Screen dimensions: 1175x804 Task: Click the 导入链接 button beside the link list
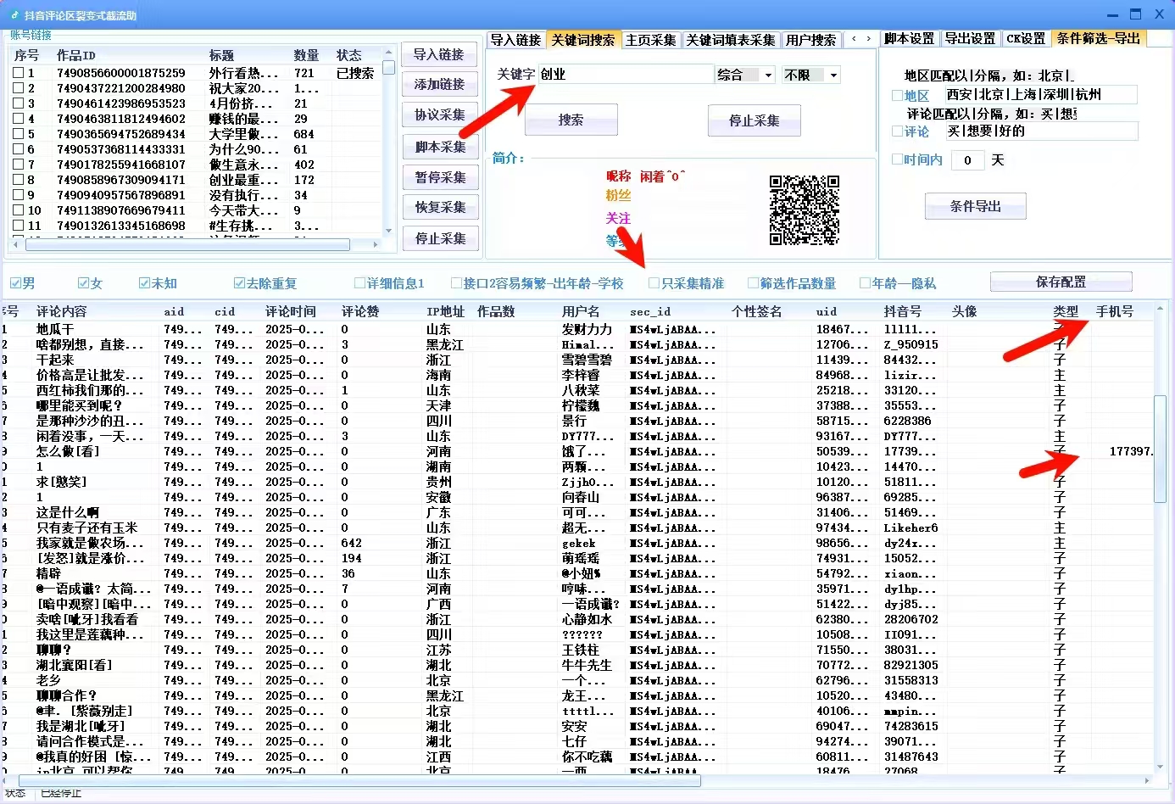pyautogui.click(x=439, y=55)
